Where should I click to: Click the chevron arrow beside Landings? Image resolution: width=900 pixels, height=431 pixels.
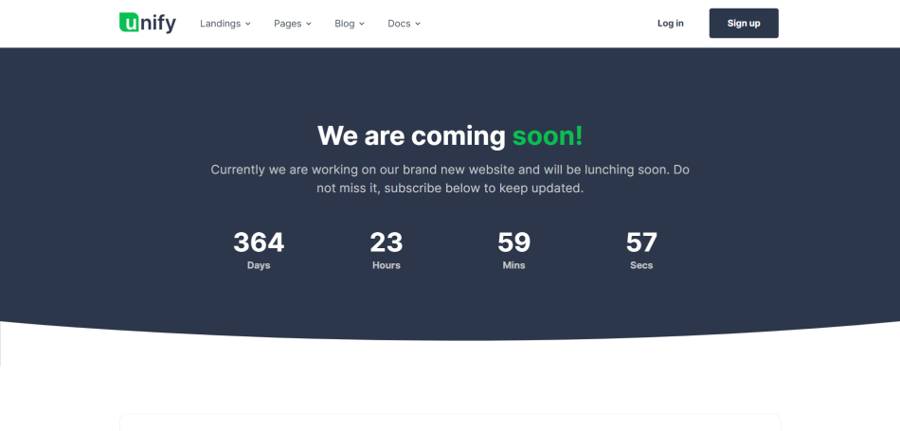point(248,24)
